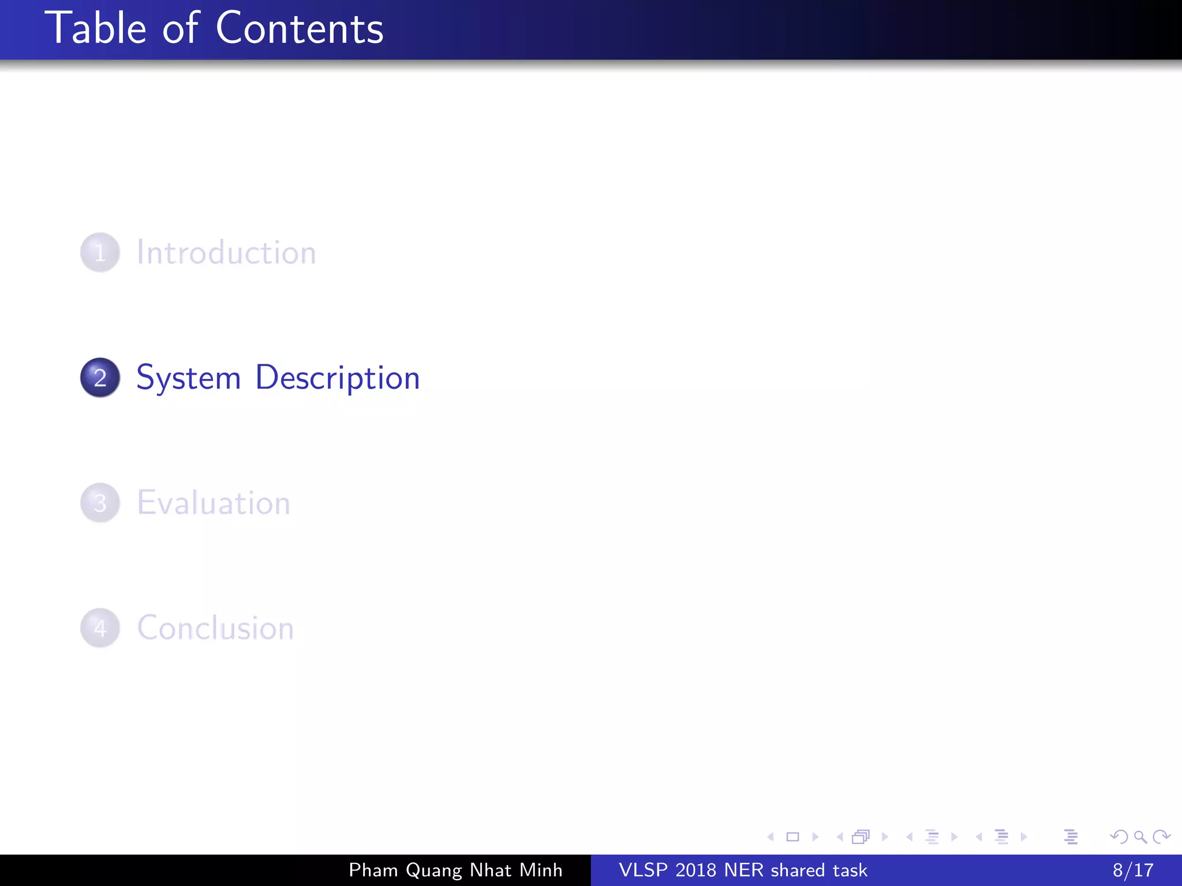1182x886 pixels.
Task: Open the Introduction section link
Action: pyautogui.click(x=226, y=253)
